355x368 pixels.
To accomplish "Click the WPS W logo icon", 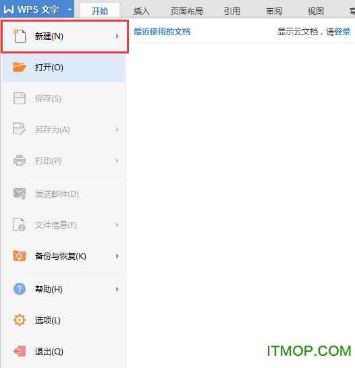I will tap(9, 9).
